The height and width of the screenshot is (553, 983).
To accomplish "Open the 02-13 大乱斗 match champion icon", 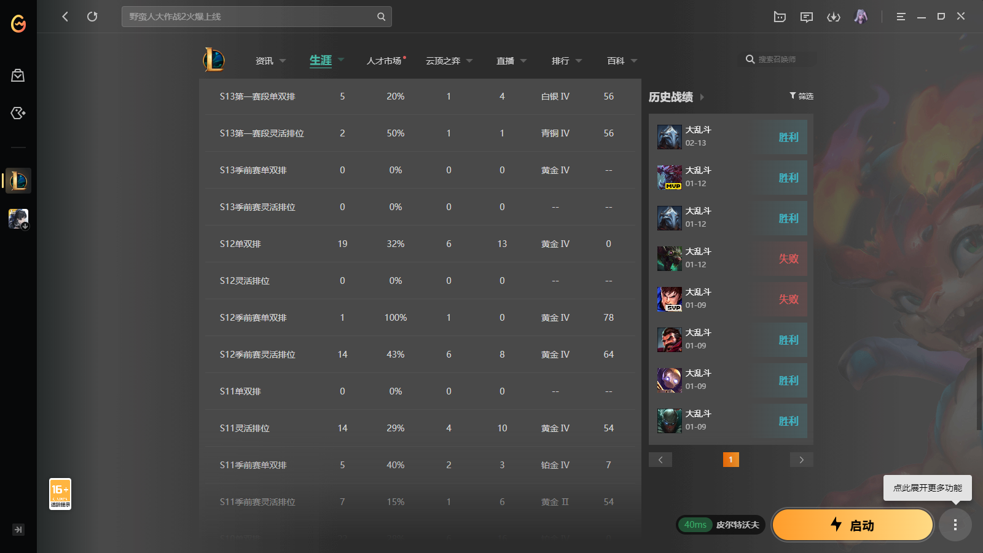I will coord(670,137).
